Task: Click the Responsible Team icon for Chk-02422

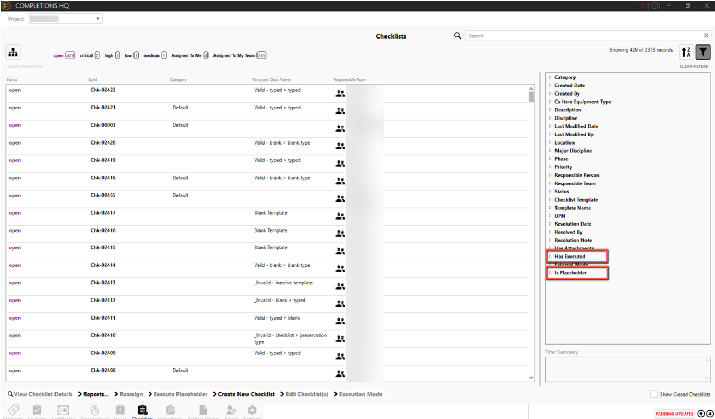Action: click(x=340, y=93)
